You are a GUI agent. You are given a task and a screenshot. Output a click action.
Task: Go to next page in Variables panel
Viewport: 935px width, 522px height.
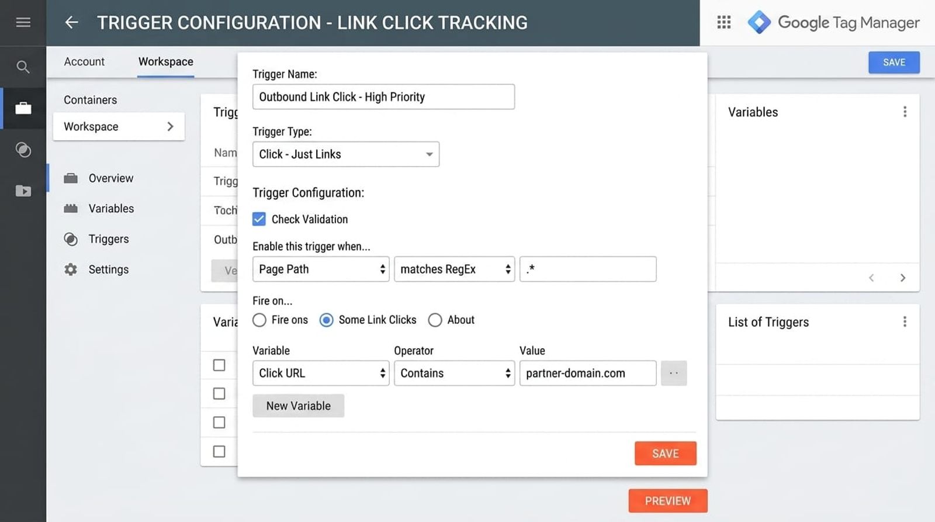coord(903,278)
